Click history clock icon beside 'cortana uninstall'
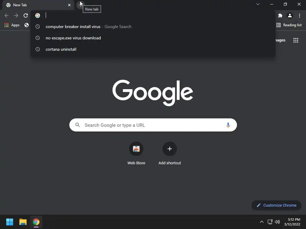Screen dimensions: 306x229 (x=38, y=49)
